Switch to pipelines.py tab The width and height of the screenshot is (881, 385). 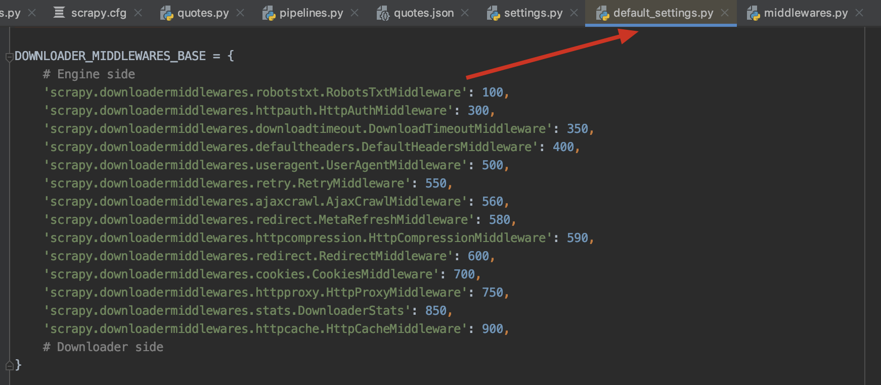311,13
